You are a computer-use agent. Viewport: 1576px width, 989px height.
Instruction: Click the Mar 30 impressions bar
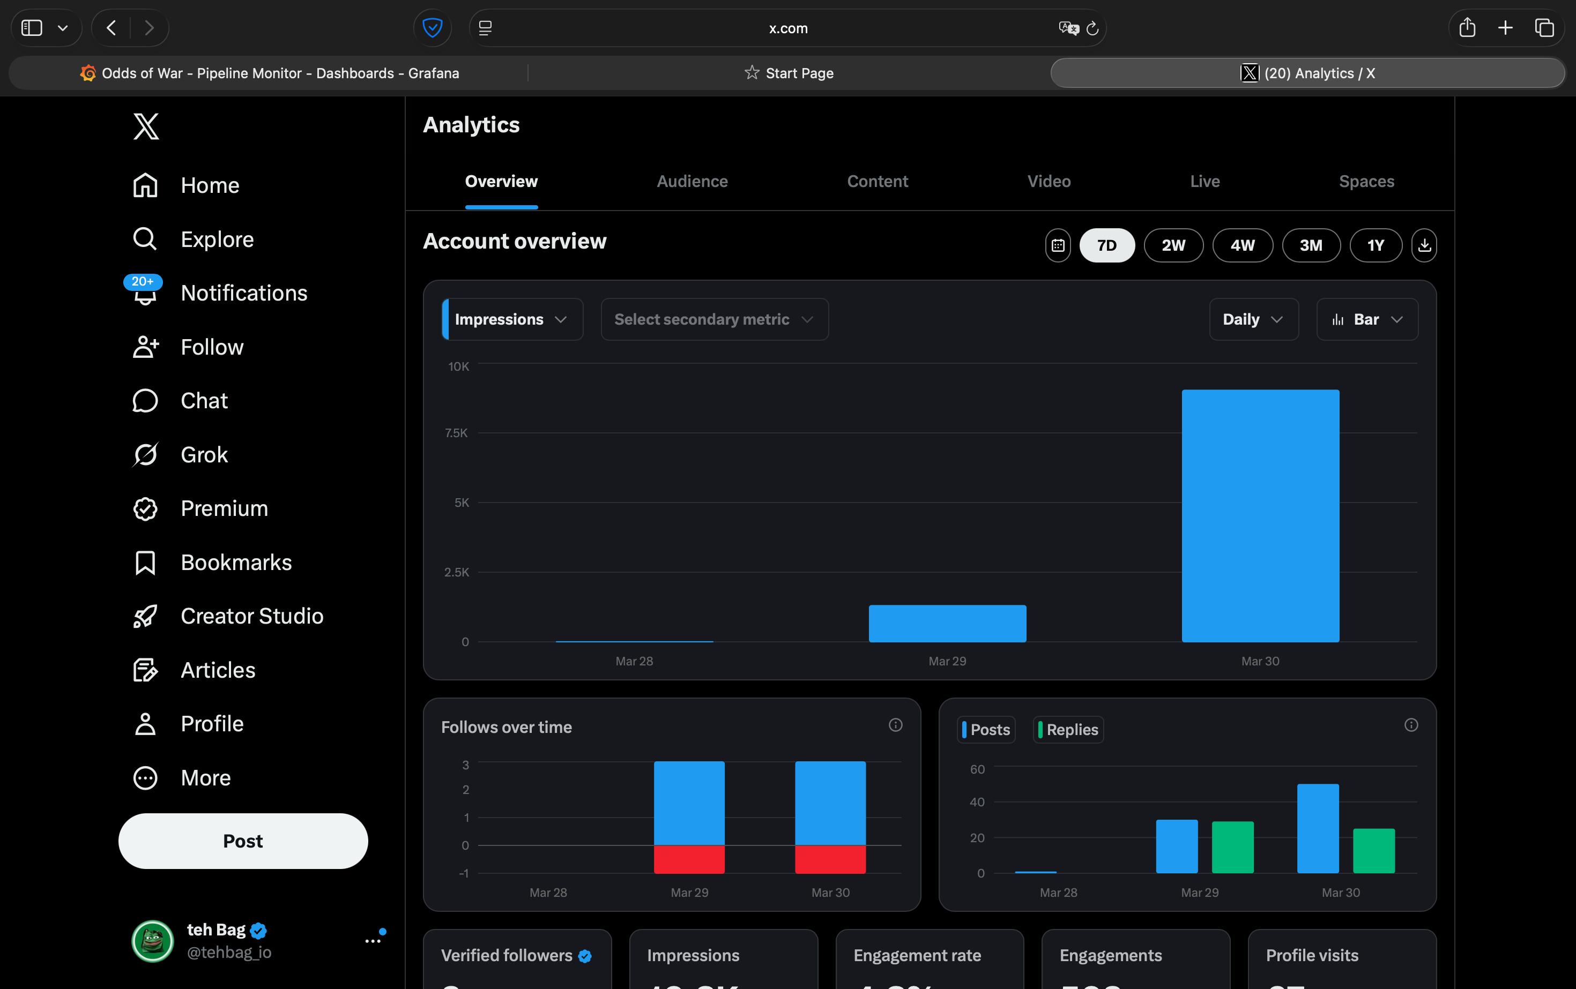pyautogui.click(x=1261, y=515)
